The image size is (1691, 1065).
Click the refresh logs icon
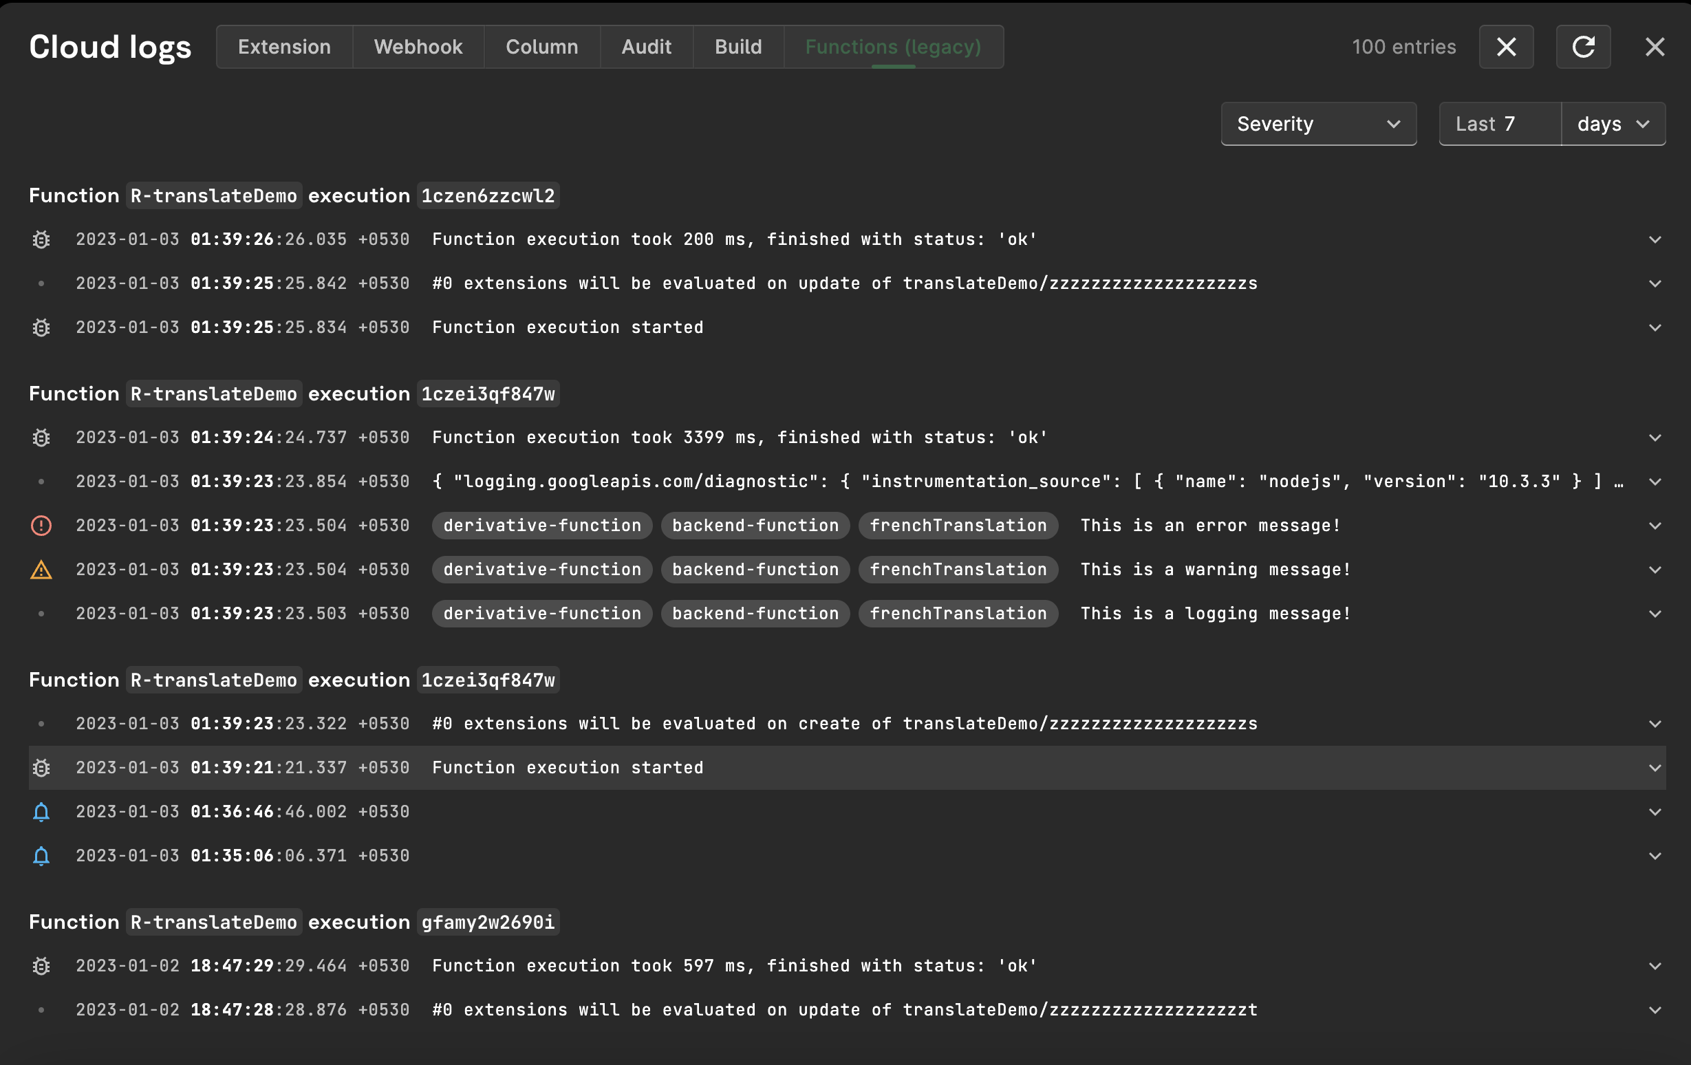click(x=1583, y=47)
